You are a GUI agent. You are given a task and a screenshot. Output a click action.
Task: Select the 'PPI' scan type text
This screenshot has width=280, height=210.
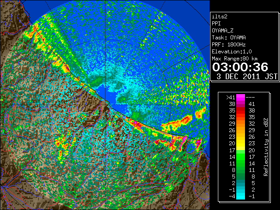point(216,24)
